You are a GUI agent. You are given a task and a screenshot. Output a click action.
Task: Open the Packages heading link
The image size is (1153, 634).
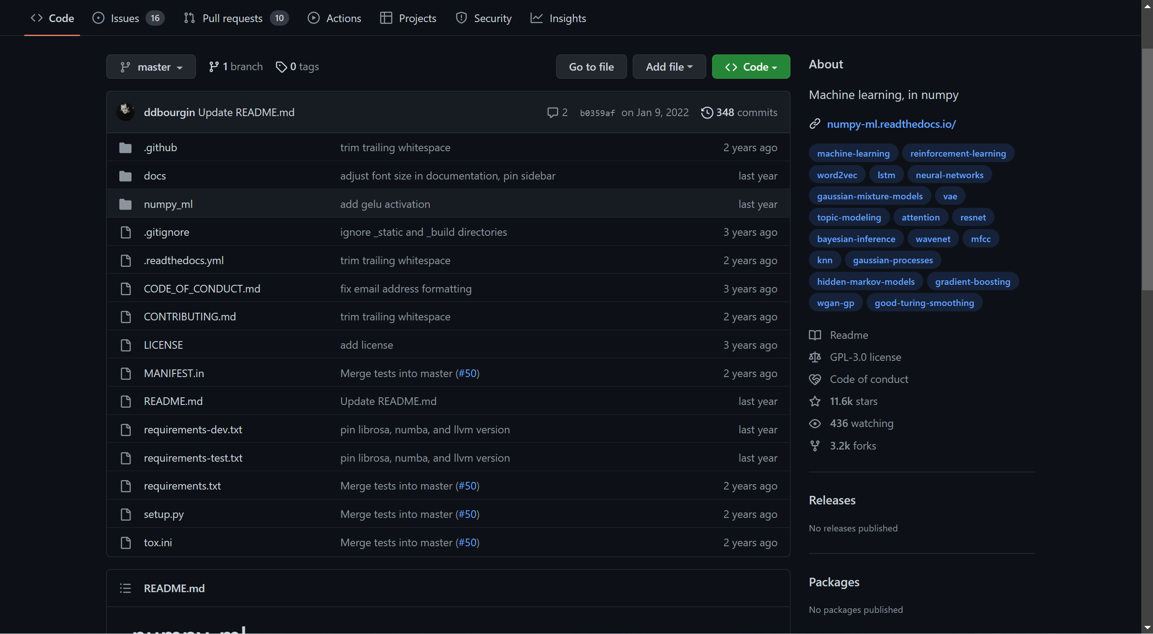[834, 582]
